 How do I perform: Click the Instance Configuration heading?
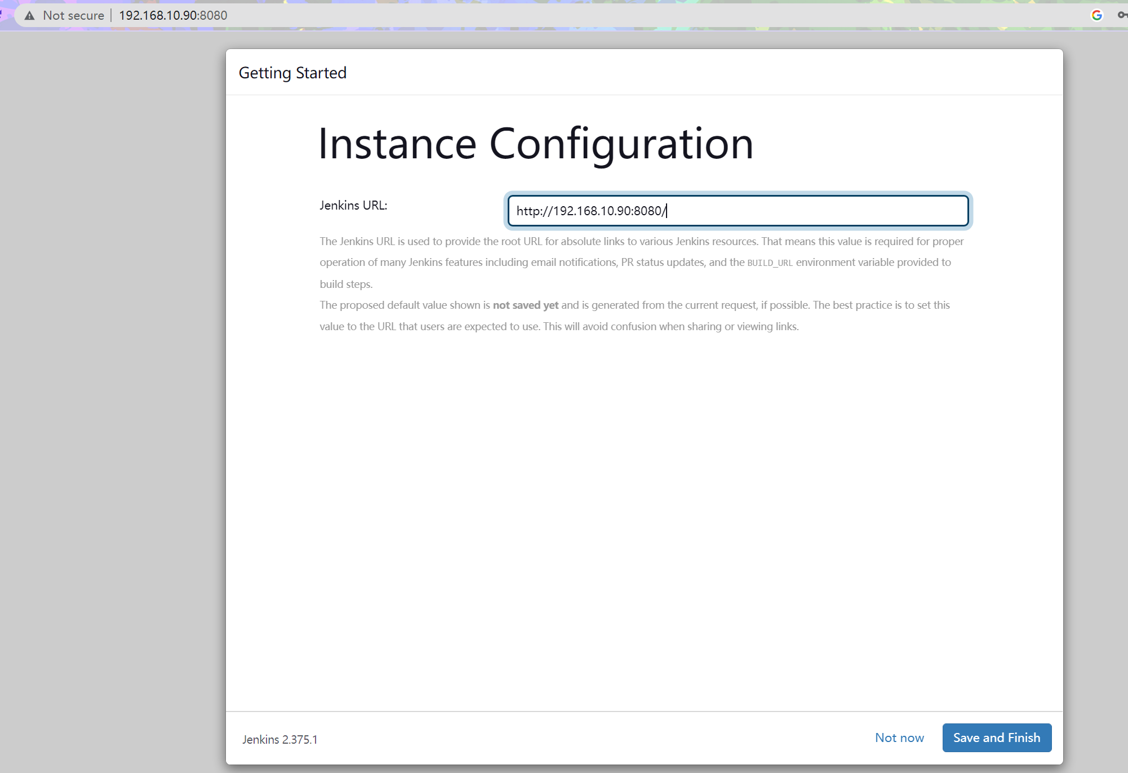click(536, 144)
